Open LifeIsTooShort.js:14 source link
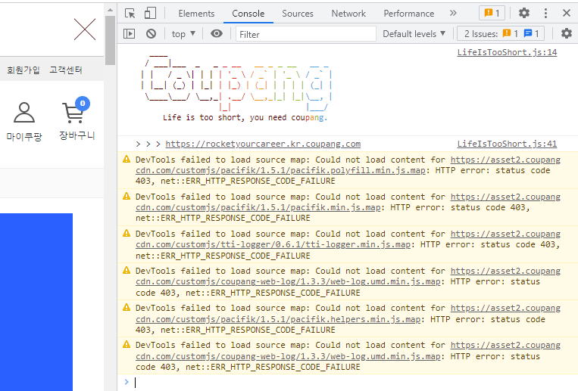 tap(507, 52)
